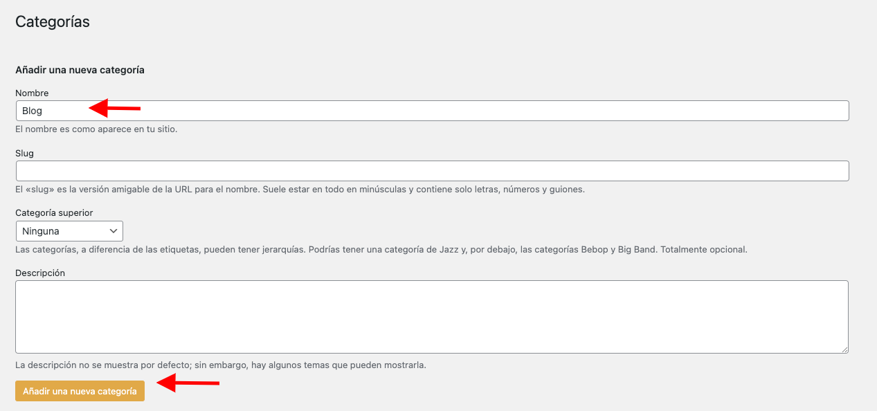Click the slug explanation text about URL

point(300,189)
